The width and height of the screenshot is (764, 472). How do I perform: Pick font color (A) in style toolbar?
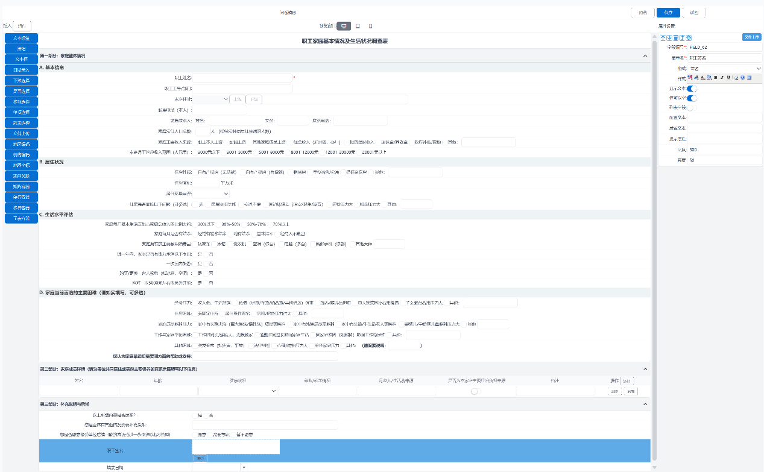tap(702, 78)
